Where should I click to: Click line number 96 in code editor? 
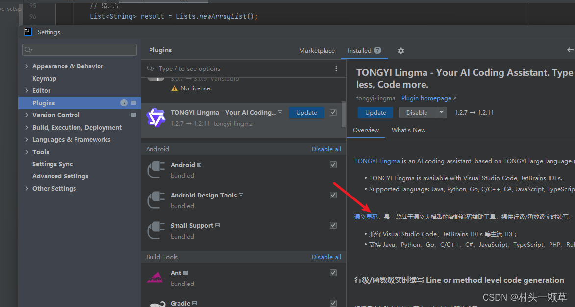[33, 17]
